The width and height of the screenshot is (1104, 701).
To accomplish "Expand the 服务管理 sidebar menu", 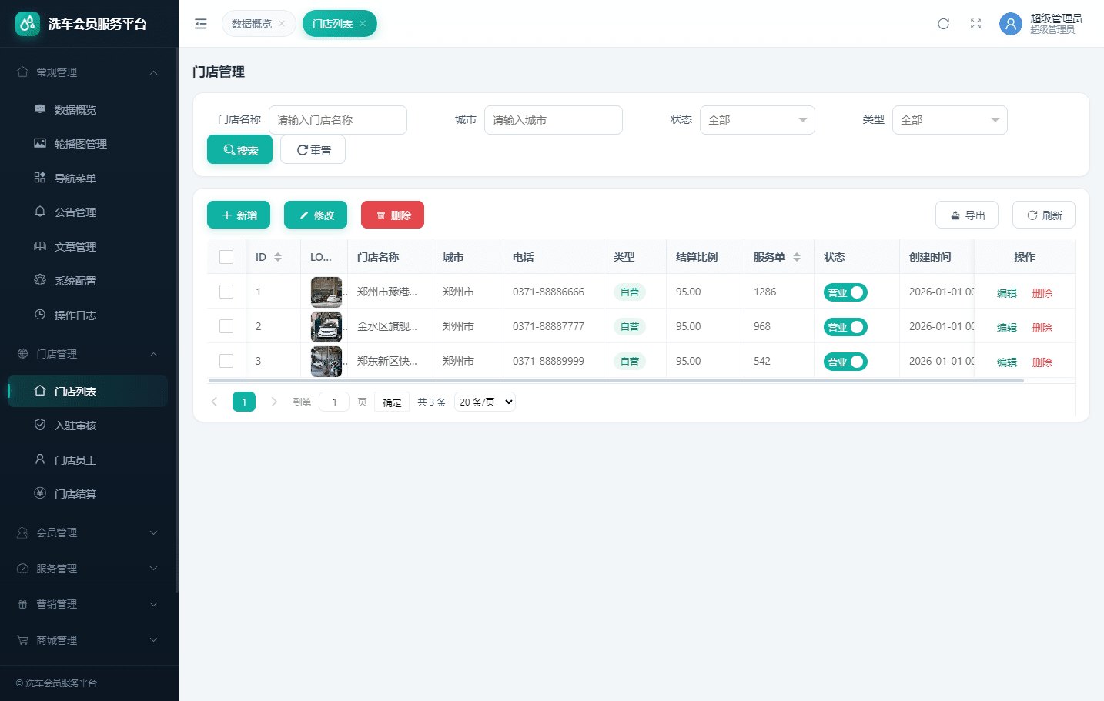I will pyautogui.click(x=88, y=569).
